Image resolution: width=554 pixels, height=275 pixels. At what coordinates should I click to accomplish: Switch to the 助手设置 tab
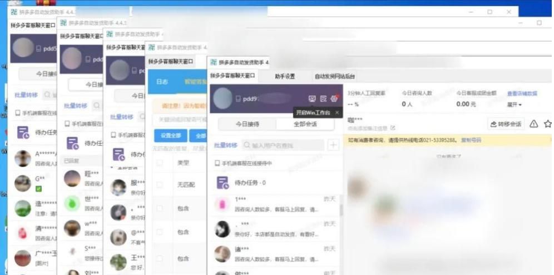[285, 76]
